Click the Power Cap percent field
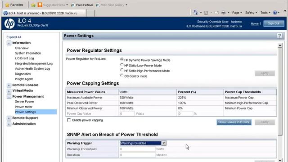This screenshot has width=288, height=162. pyautogui.click(x=185, y=114)
